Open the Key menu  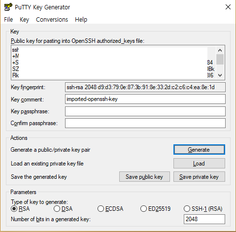click(24, 20)
